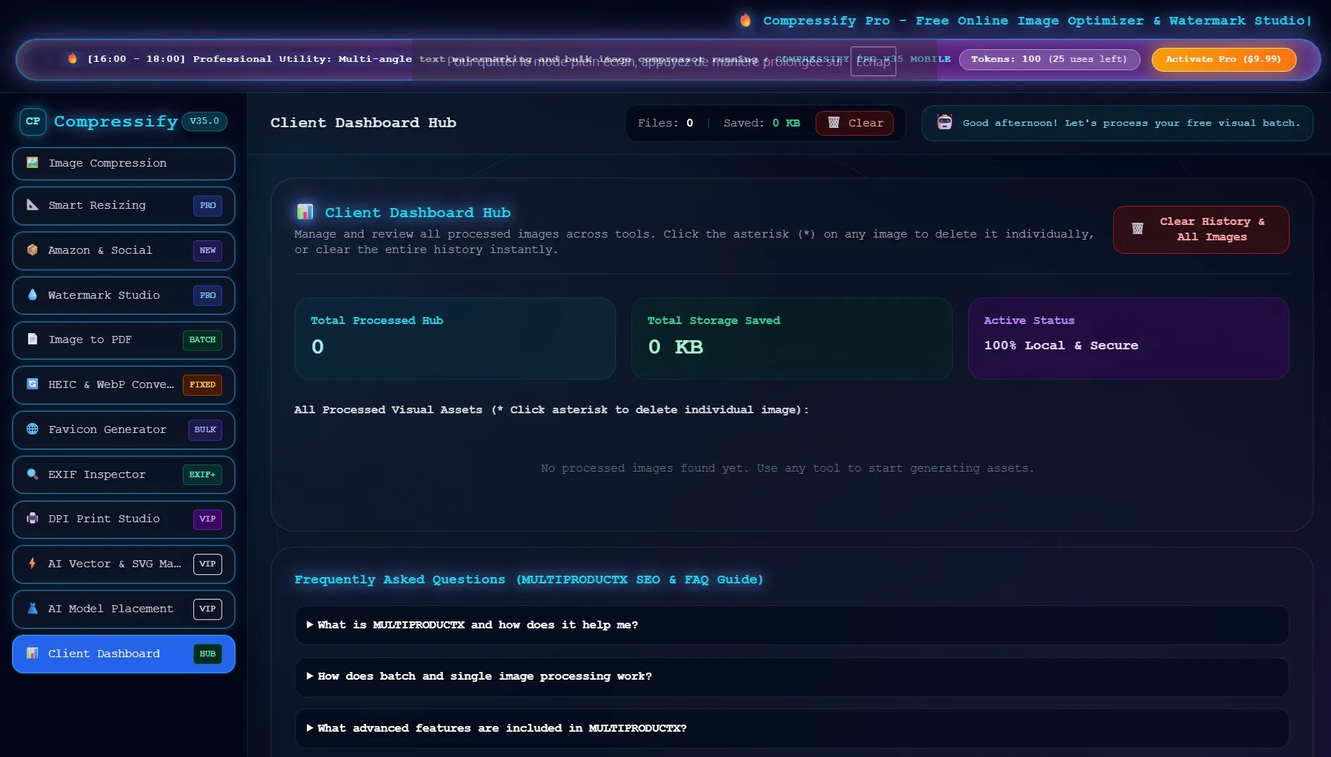This screenshot has width=1331, height=757.
Task: Expand the batch and single processing FAQ
Action: click(792, 676)
